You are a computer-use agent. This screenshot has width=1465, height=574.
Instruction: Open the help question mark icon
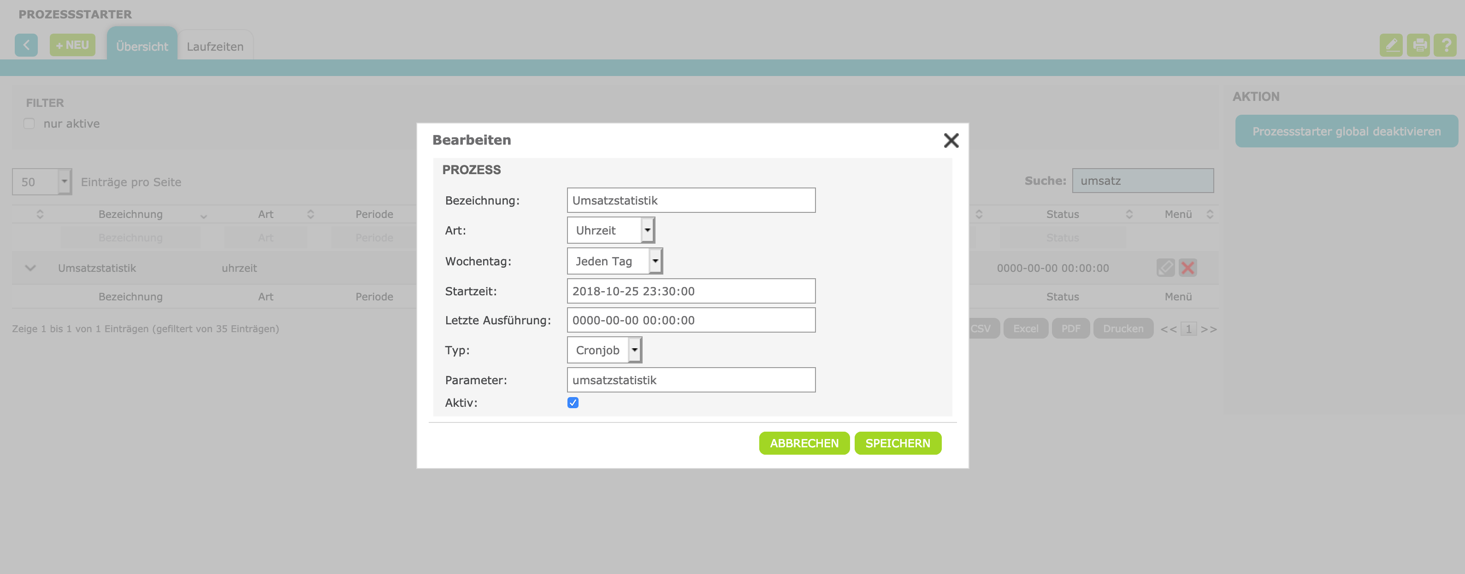(1445, 45)
